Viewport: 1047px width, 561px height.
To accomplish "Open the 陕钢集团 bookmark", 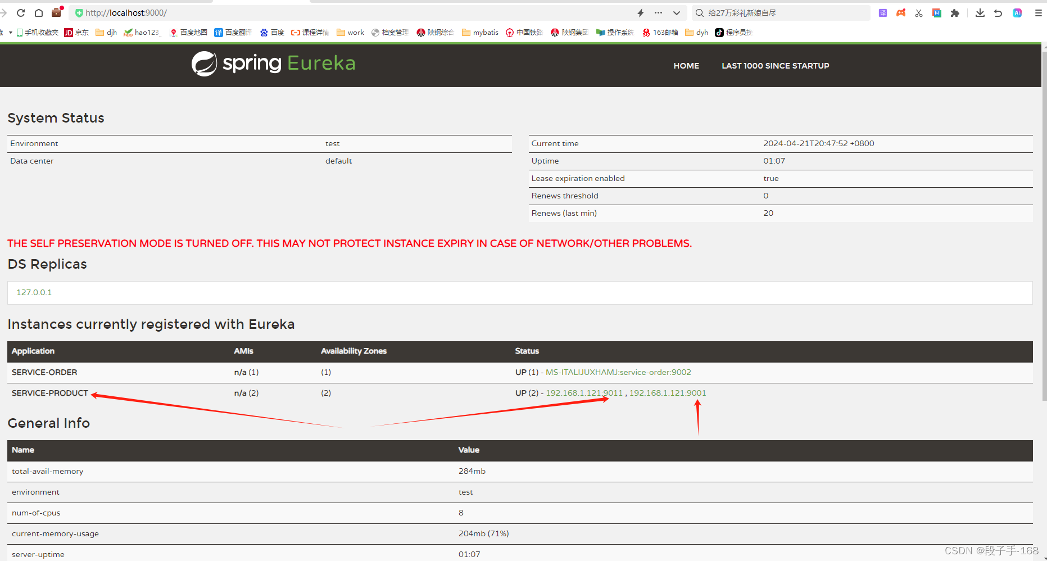I will pos(570,33).
